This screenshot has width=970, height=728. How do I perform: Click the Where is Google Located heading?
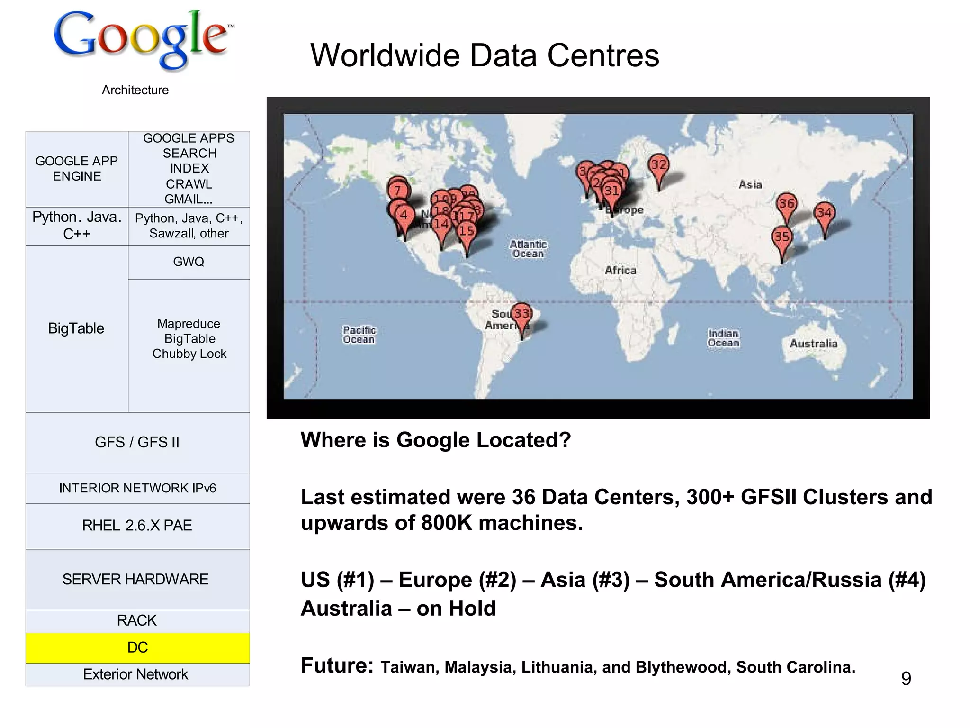(436, 440)
